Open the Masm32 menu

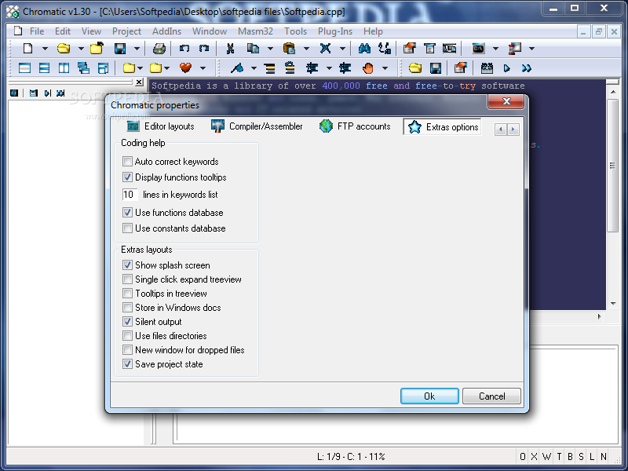[255, 31]
